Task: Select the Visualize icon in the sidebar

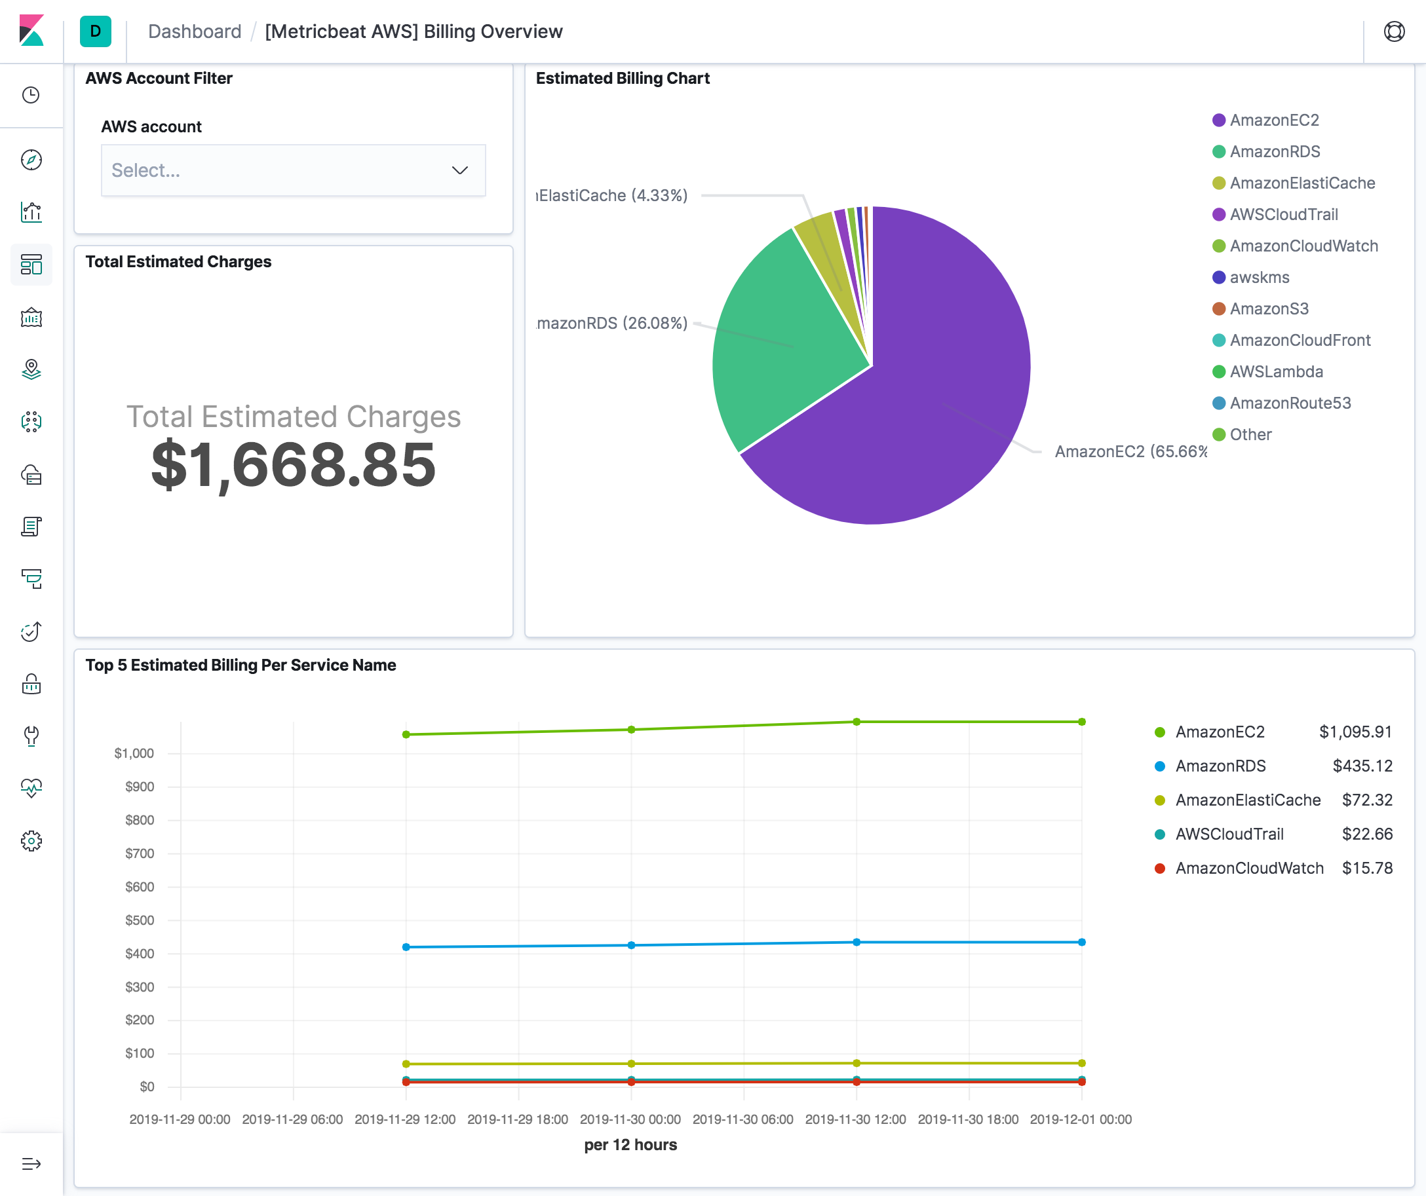Action: click(31, 211)
